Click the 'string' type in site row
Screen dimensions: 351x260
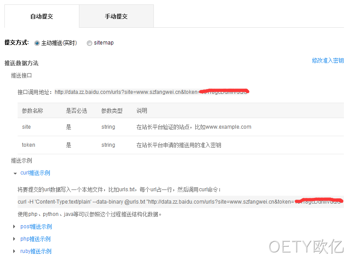108,127
